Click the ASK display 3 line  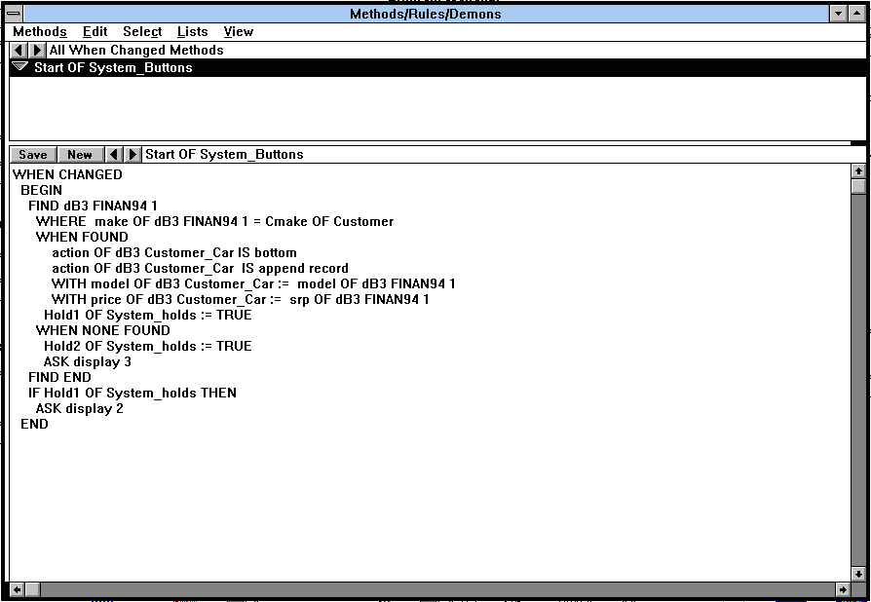(x=88, y=361)
